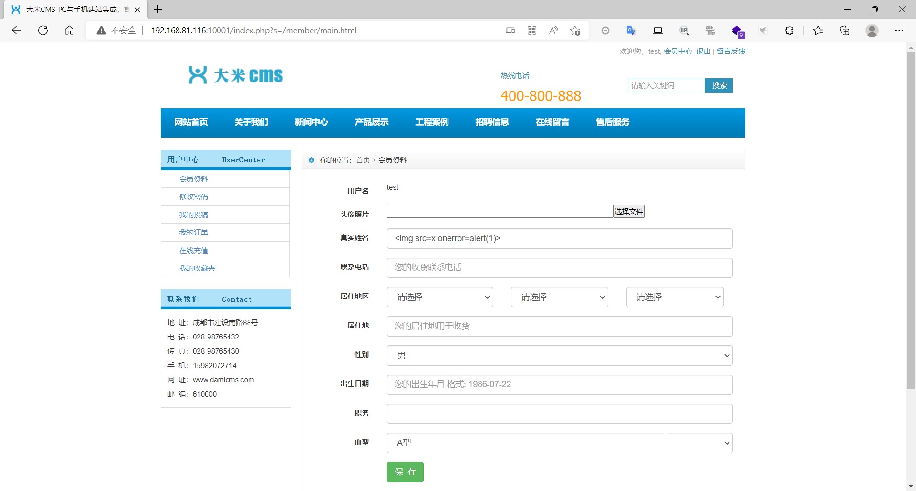
Task: Open a new browser tab with plus icon
Action: [158, 9]
